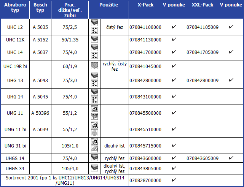Click X-Pack availability checkmark for UHC 12
The width and height of the screenshot is (244, 187).
pyautogui.click(x=174, y=27)
